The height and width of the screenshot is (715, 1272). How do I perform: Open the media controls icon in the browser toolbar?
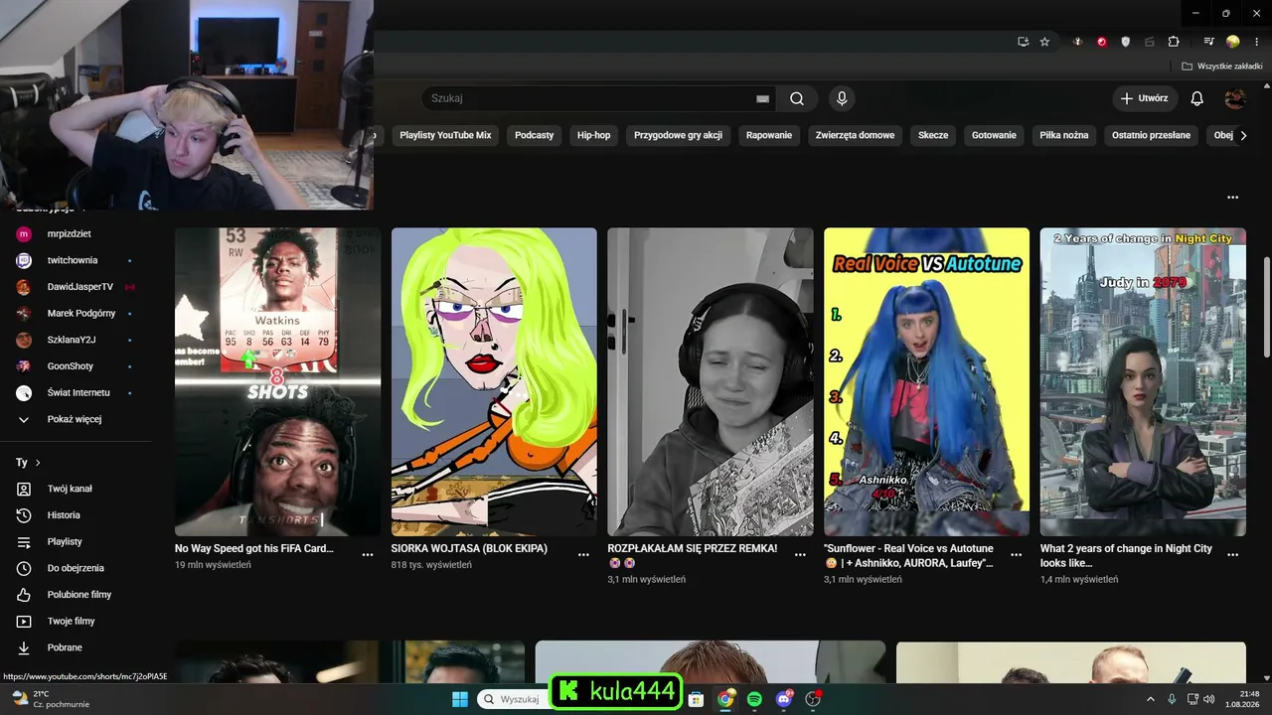point(1208,42)
